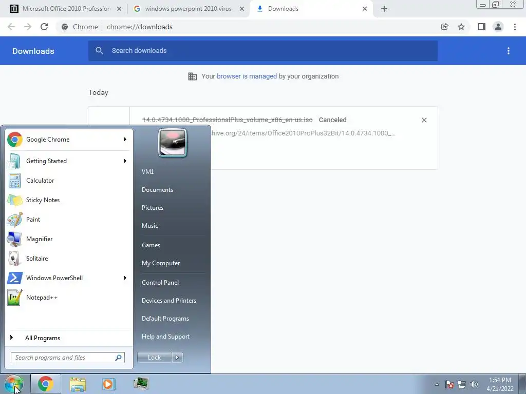
Task: Click 'browser is managed' link
Action: click(247, 76)
